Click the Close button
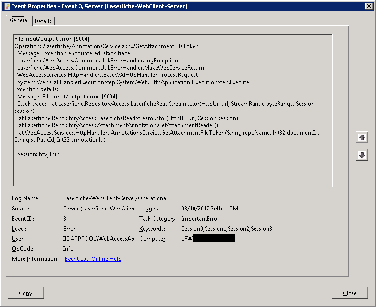 click(350, 293)
